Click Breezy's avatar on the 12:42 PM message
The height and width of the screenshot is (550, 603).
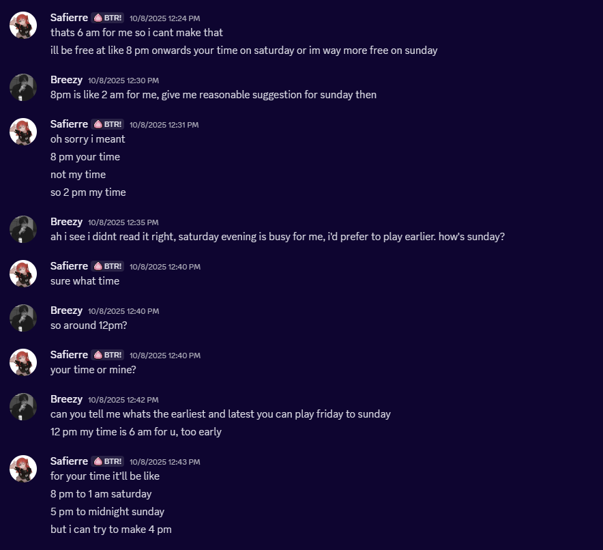coord(23,407)
